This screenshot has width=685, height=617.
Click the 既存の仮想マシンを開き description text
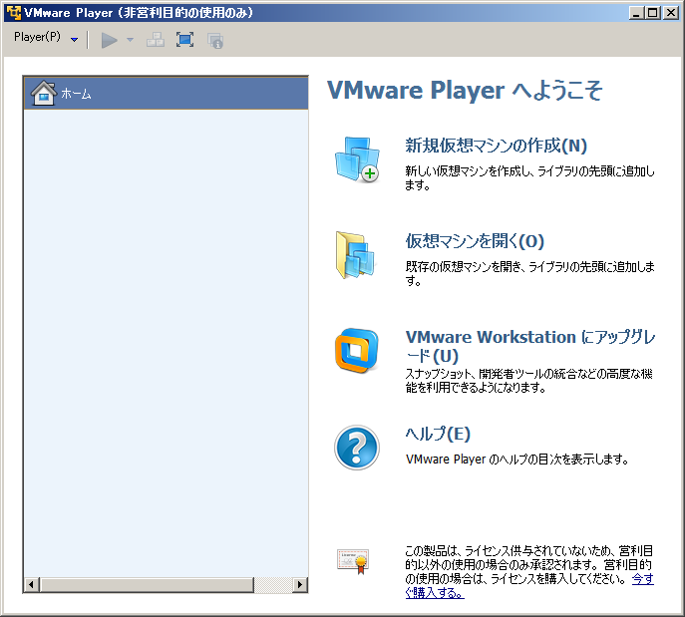pos(529,273)
